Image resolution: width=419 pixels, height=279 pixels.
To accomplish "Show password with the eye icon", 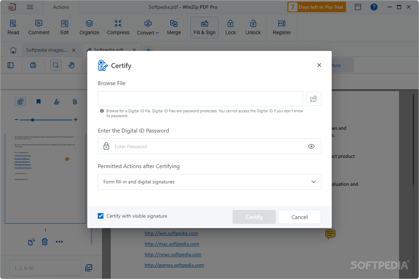I will [311, 146].
